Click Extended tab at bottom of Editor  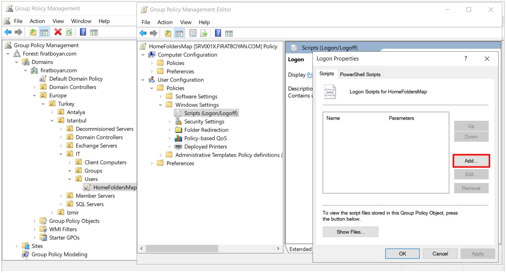pos(300,249)
